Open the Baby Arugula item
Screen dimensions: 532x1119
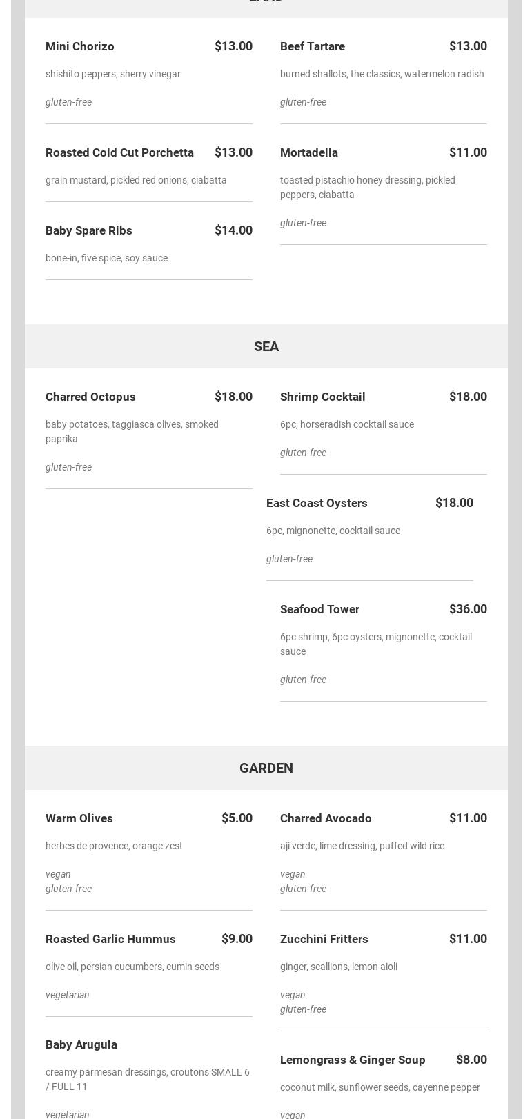coord(81,1044)
